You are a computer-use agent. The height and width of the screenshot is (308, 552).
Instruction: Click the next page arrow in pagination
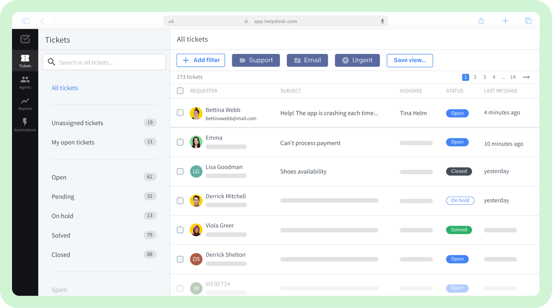526,77
